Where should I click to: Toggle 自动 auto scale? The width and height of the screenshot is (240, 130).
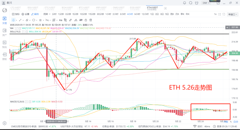(x=236, y=122)
